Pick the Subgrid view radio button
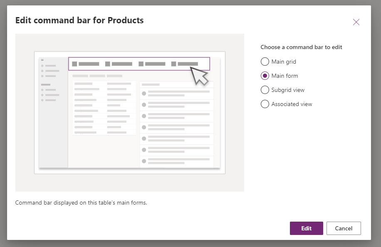Screen dimensions: 381x247 265,90
